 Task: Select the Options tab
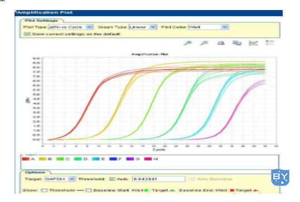[35, 172]
